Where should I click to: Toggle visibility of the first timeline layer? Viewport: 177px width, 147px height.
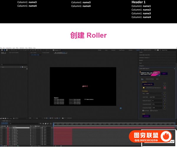[1, 128]
